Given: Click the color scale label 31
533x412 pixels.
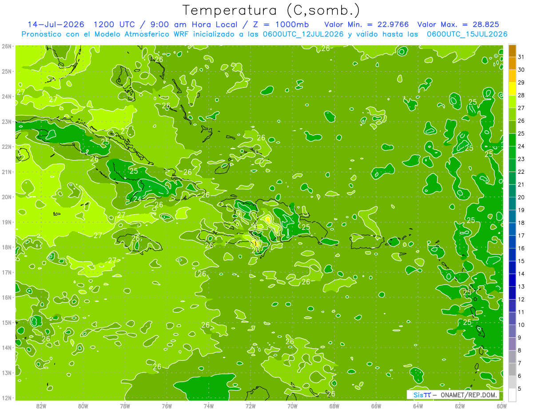Looking at the screenshot, I should (x=521, y=57).
